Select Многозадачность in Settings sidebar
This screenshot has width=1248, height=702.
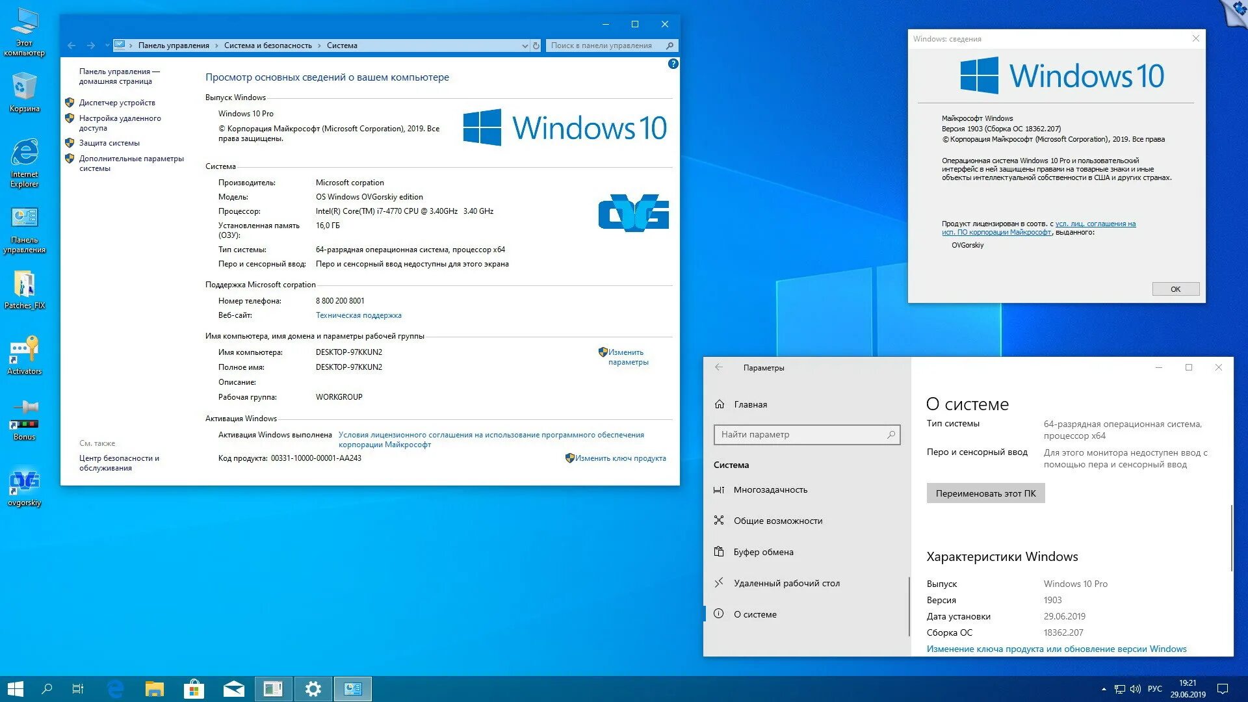point(770,489)
